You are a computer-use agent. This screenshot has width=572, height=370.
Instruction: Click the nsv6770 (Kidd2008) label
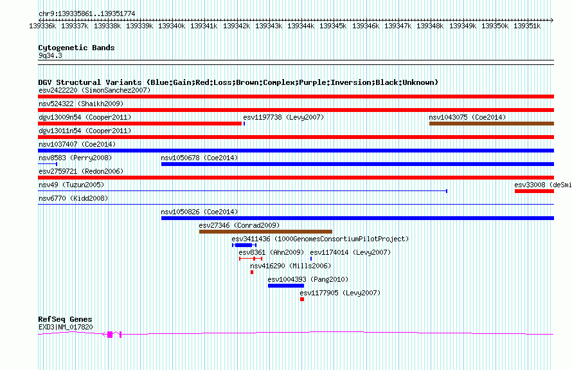pos(73,198)
